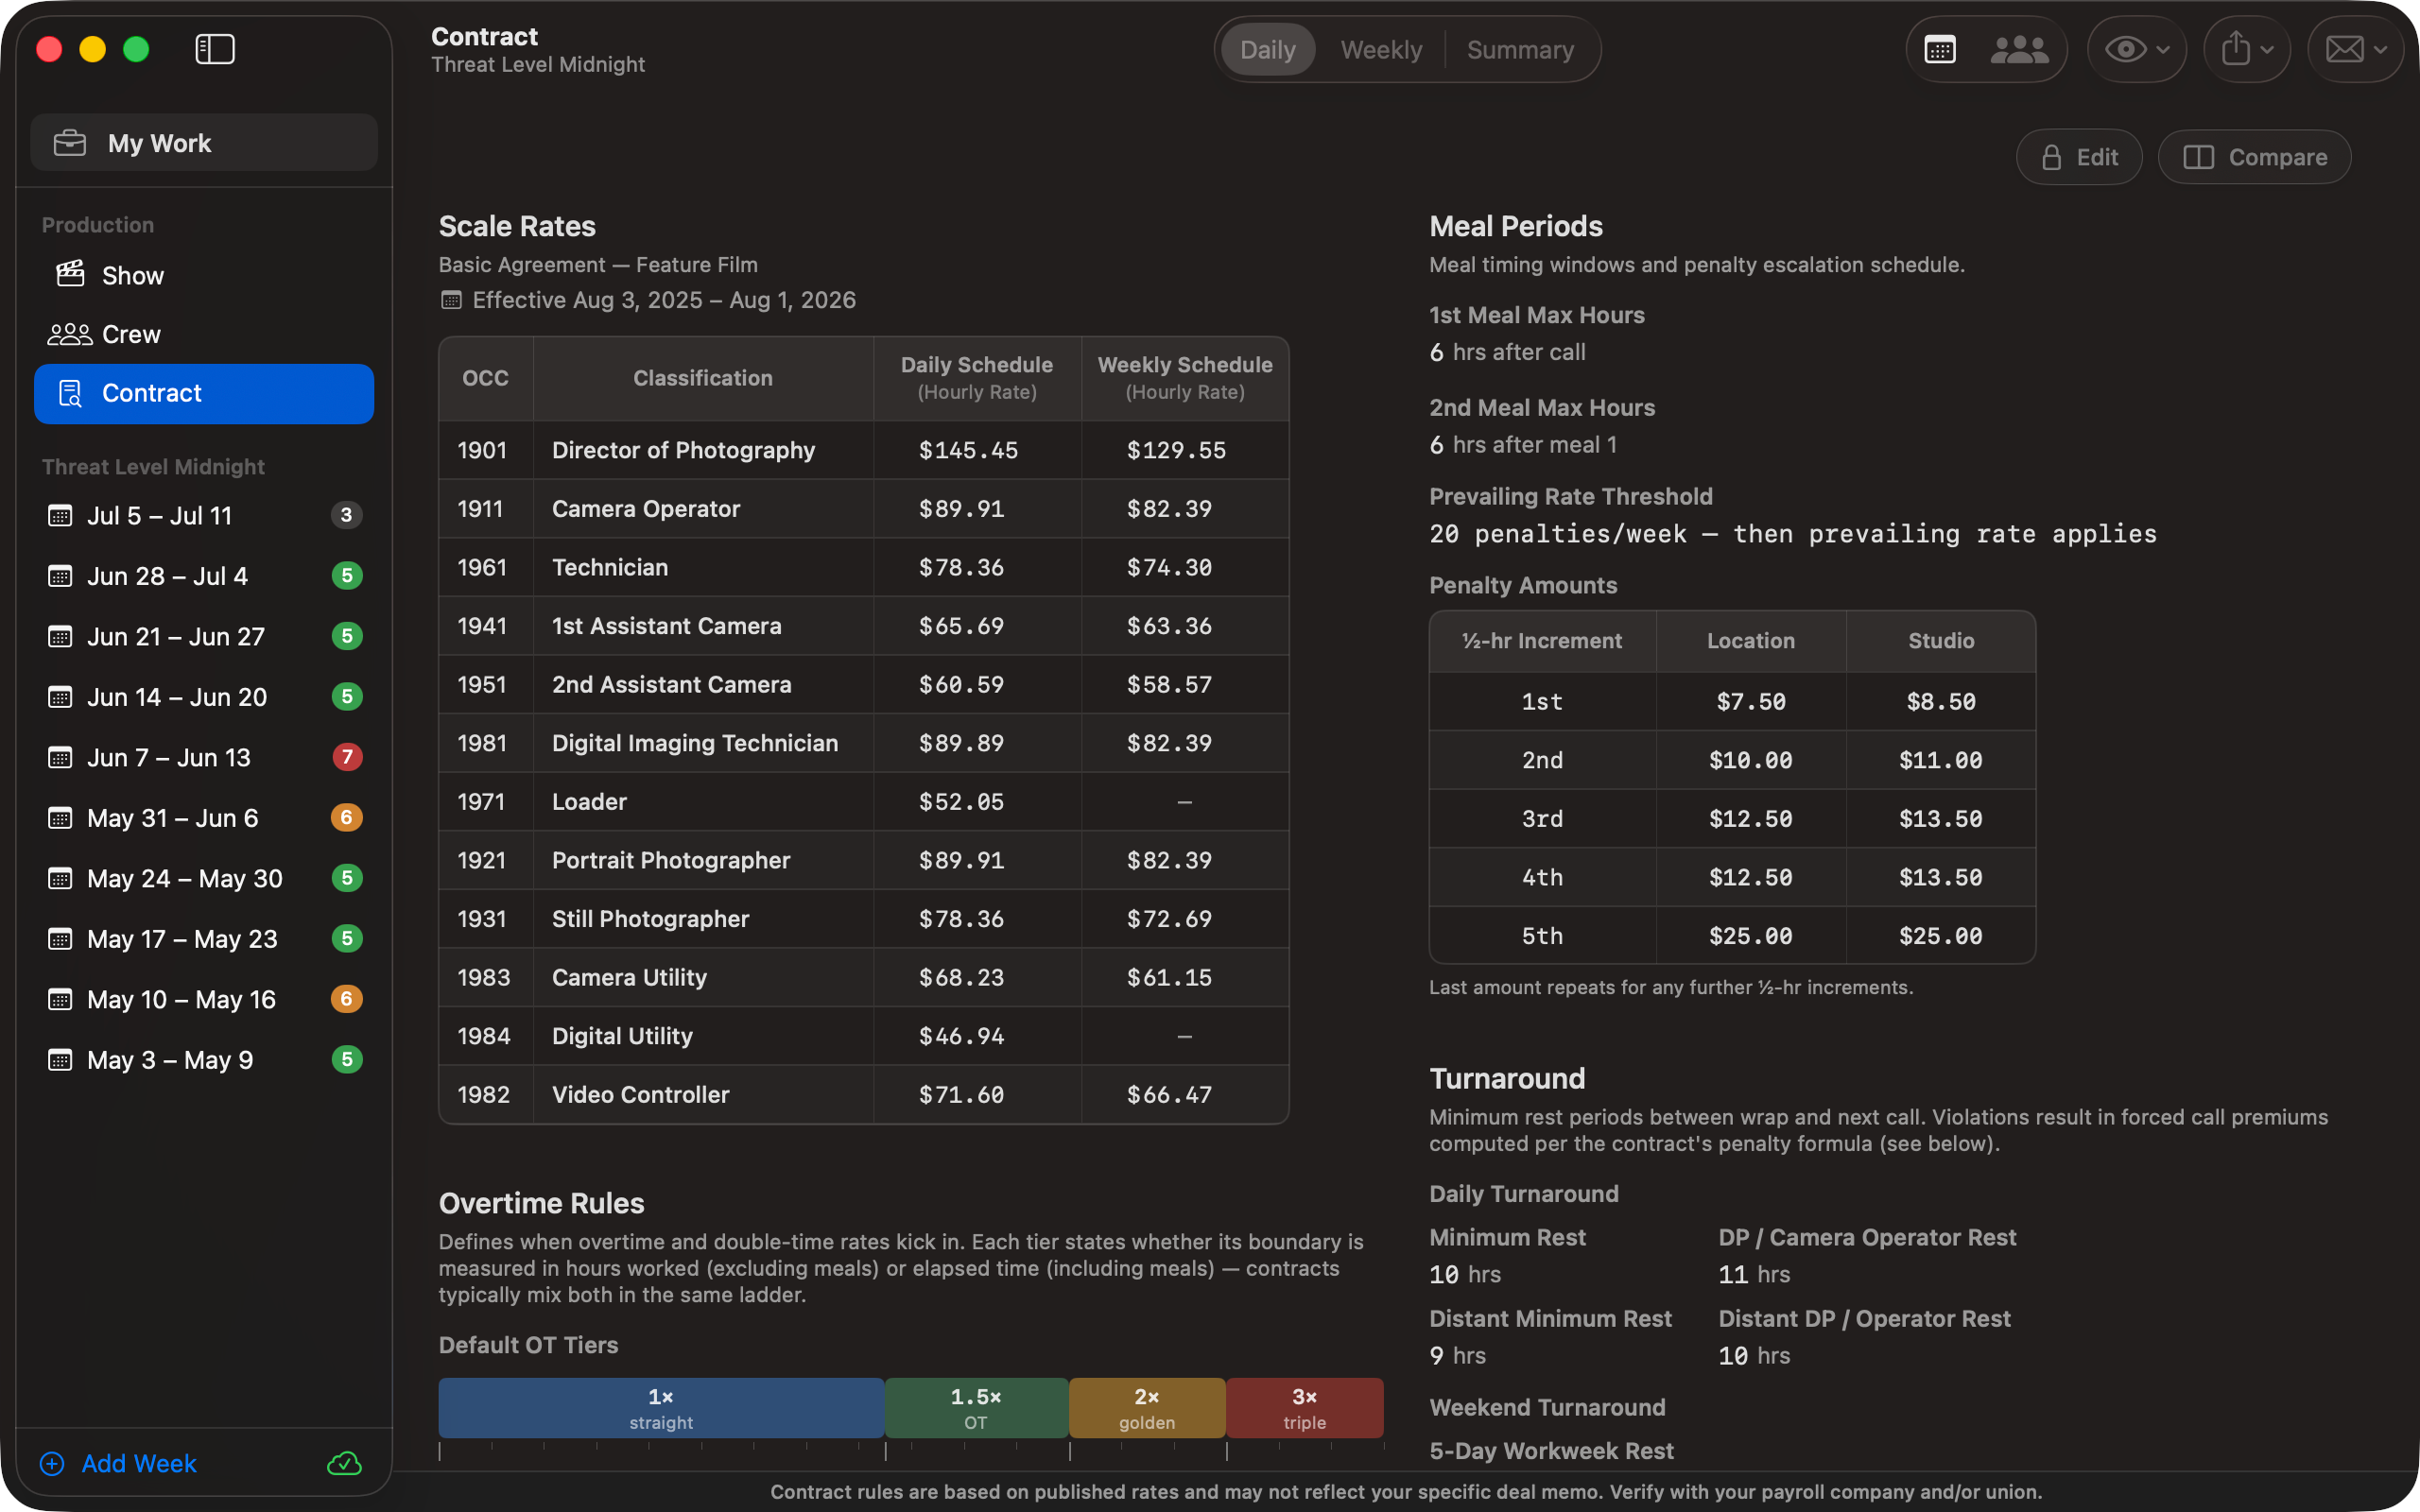2420x1512 pixels.
Task: Open My Work section
Action: pos(204,143)
